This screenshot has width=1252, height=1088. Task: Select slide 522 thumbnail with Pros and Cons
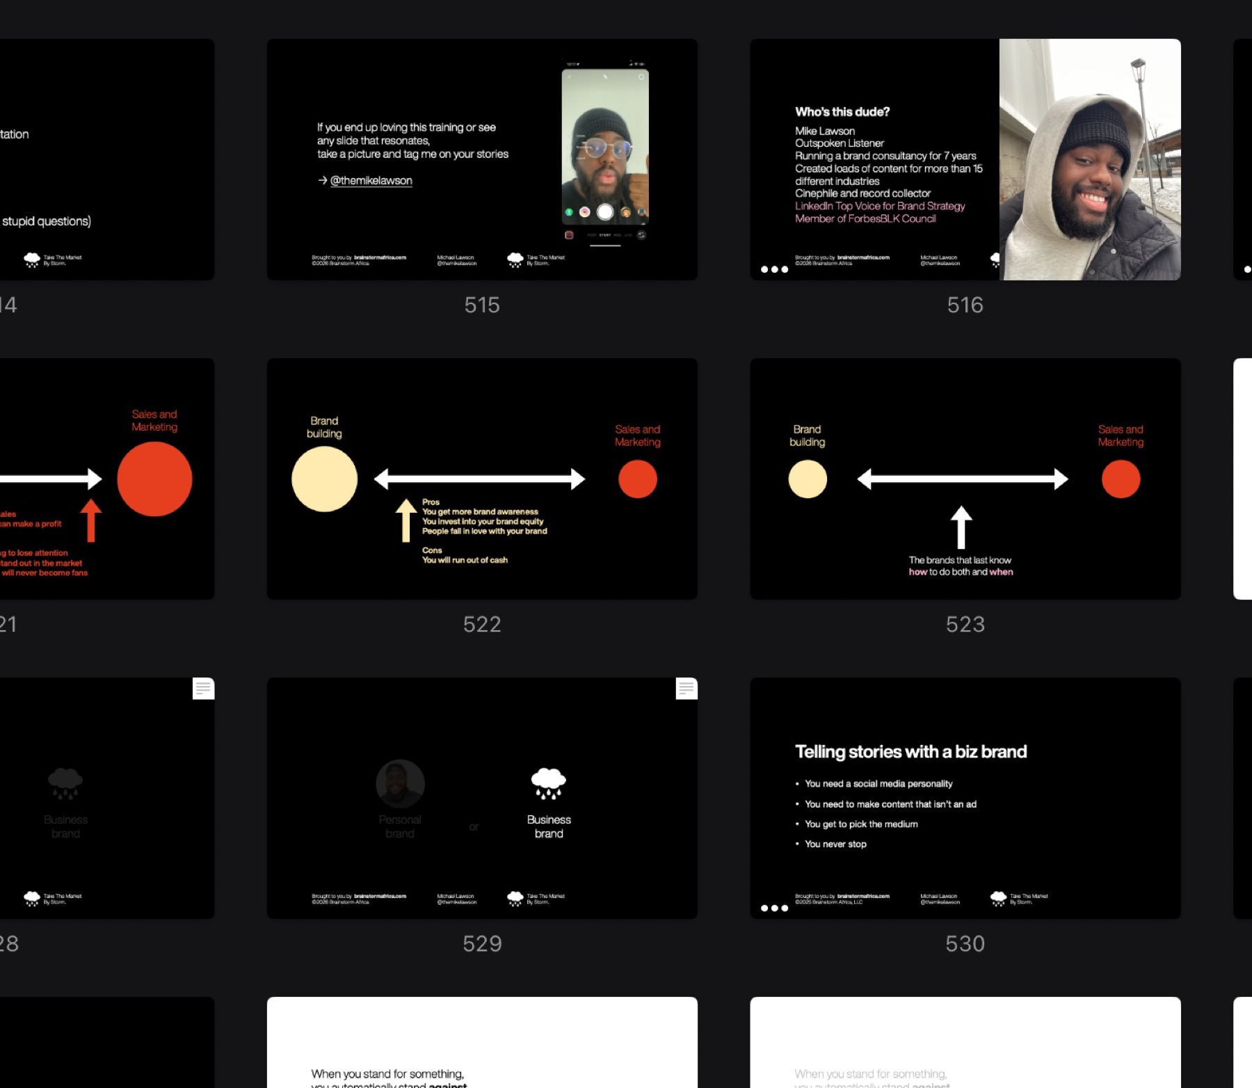point(482,479)
